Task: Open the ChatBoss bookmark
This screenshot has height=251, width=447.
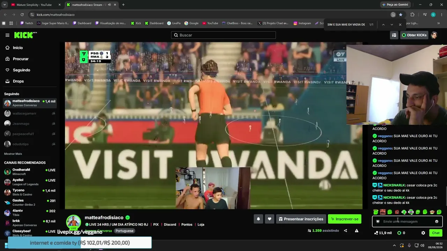Action: (x=237, y=23)
